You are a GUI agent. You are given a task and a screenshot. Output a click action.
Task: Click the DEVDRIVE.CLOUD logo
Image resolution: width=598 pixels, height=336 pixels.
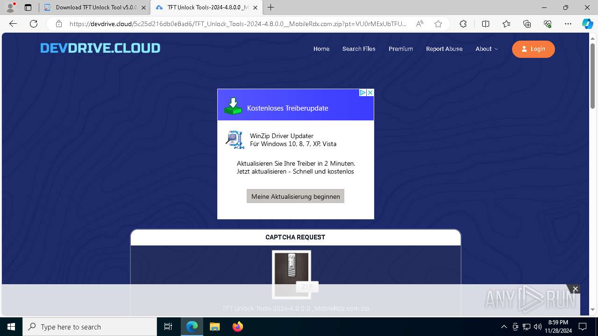[x=100, y=48]
